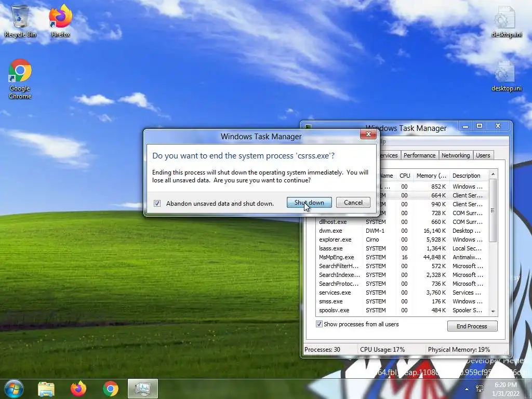The width and height of the screenshot is (532, 399).
Task: Click Cancel in the csrss.exe dialog
Action: click(x=353, y=203)
